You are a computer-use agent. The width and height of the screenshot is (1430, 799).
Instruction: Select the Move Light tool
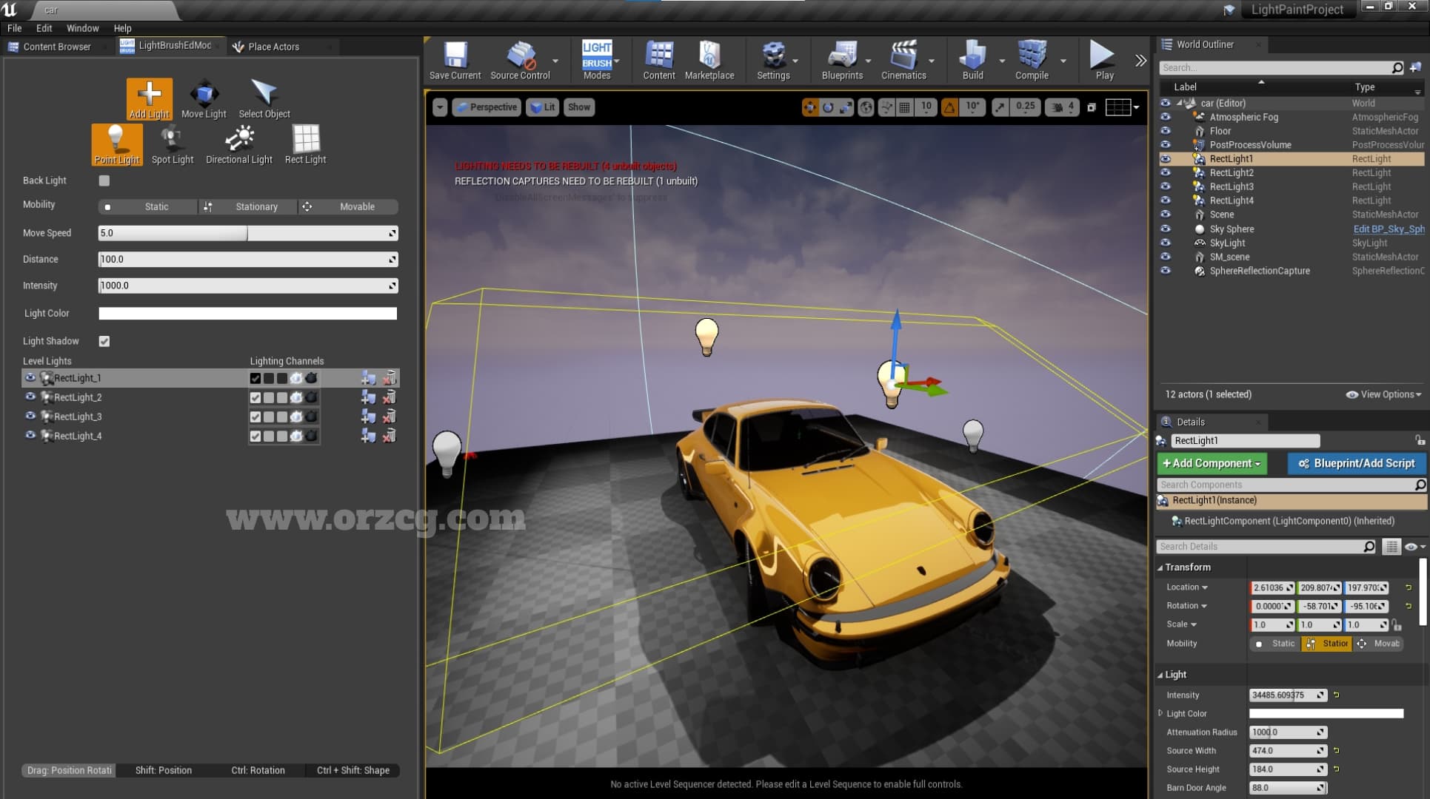[x=204, y=98]
